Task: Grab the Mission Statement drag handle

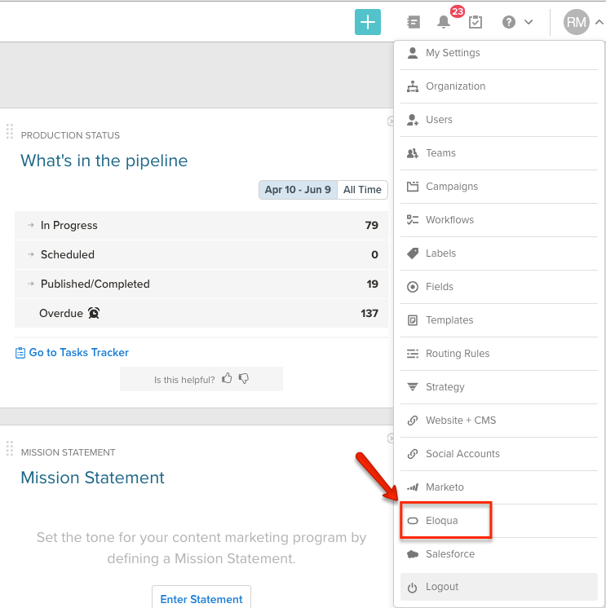Action: point(10,448)
